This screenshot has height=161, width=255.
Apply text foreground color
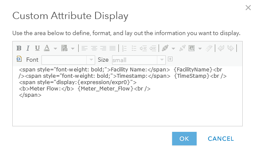[47, 48]
